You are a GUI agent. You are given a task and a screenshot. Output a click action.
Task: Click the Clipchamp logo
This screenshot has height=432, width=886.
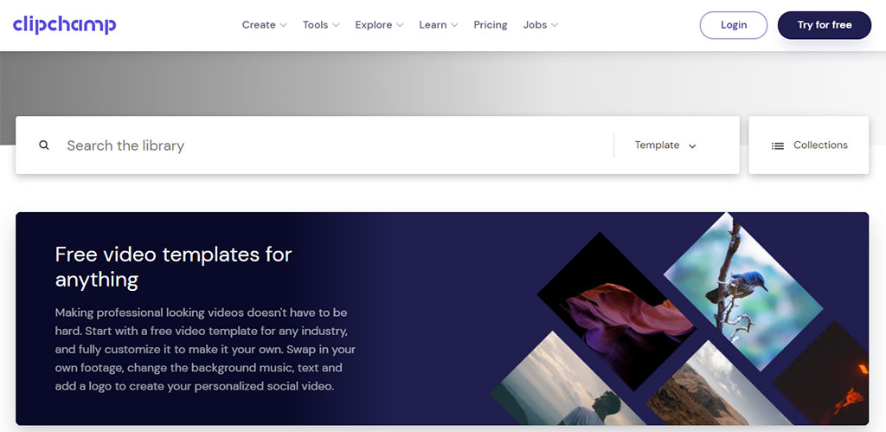pos(64,25)
